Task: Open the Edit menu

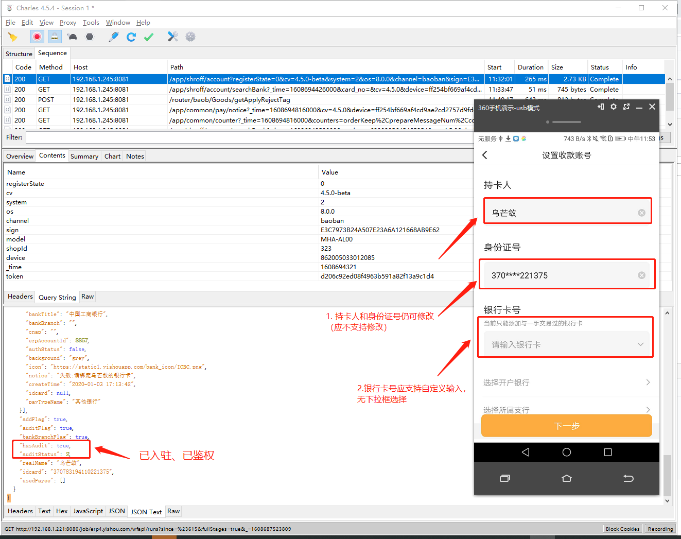Action: (x=27, y=23)
